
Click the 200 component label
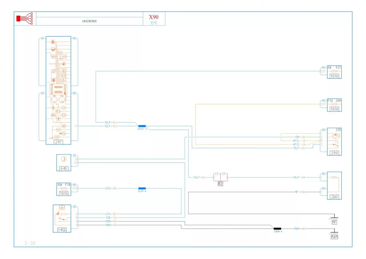click(x=334, y=197)
